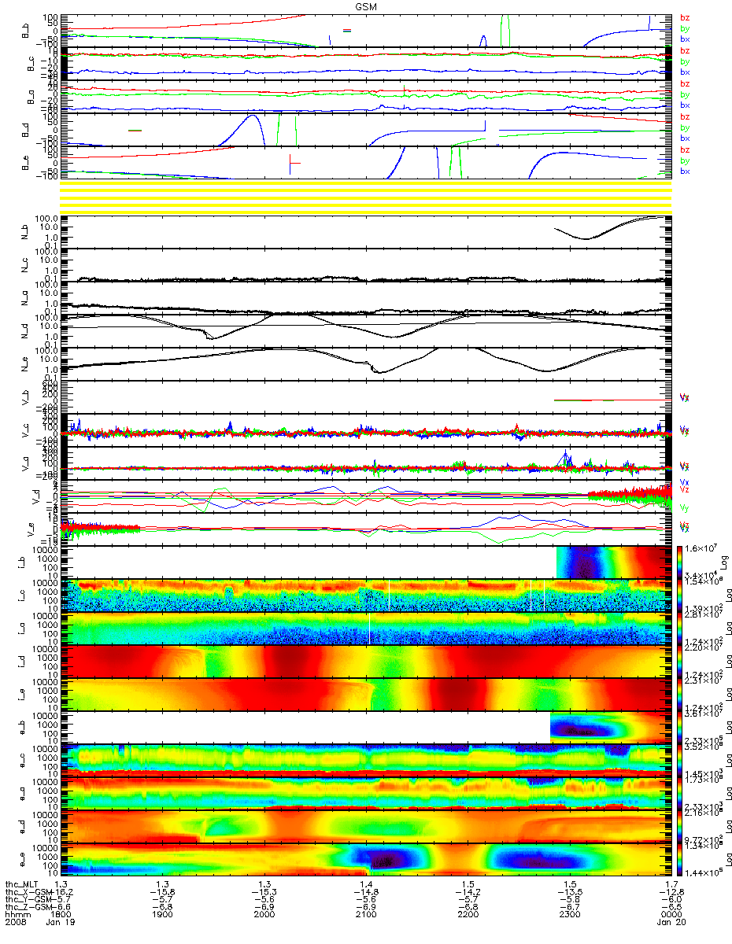Select Vy legend of V_d panel
Screen dimensions: 732x944
[685, 508]
